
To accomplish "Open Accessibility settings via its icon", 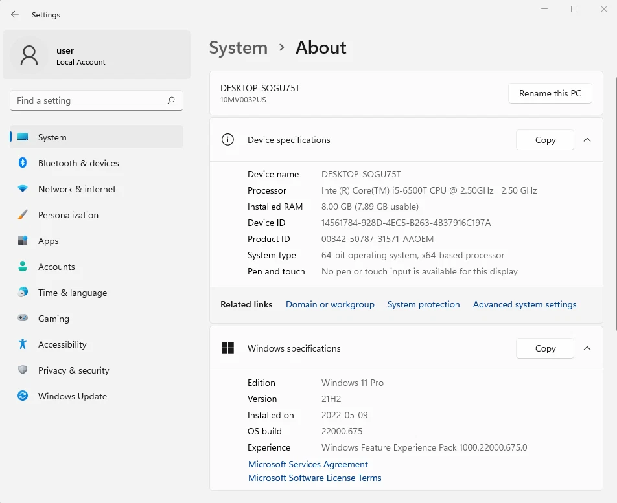I will coord(21,344).
